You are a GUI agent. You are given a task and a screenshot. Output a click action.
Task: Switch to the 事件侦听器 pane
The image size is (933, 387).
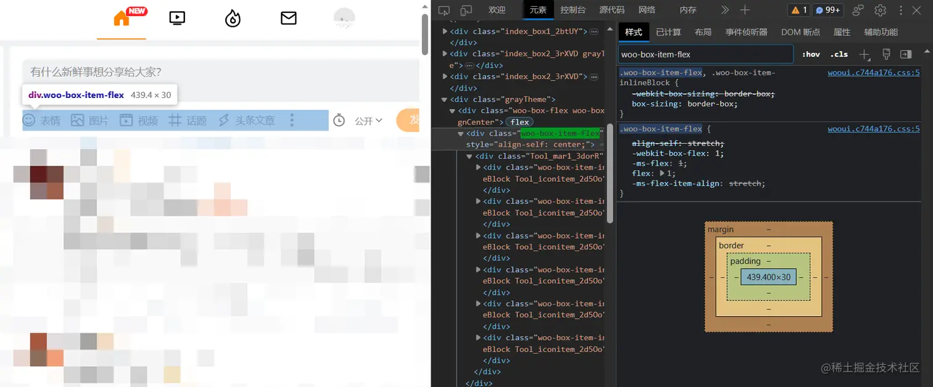(746, 32)
